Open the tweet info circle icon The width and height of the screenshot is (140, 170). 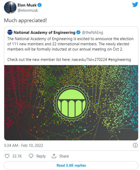[x=135, y=145]
